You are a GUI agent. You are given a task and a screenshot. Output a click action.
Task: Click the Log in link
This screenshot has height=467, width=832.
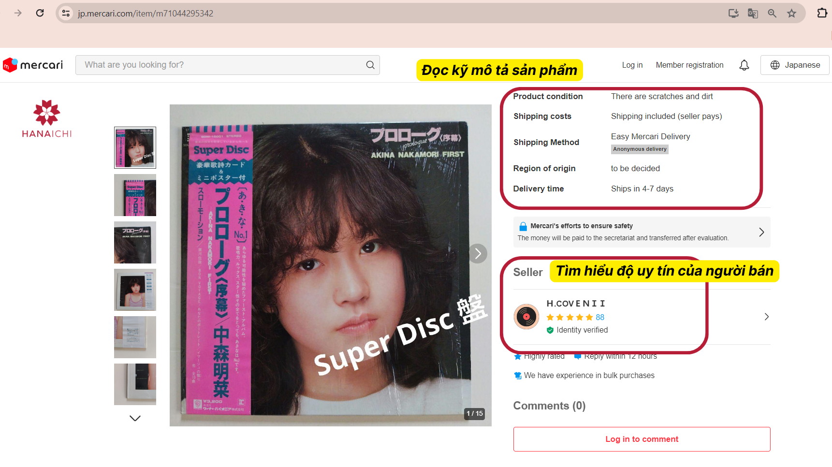(x=632, y=65)
